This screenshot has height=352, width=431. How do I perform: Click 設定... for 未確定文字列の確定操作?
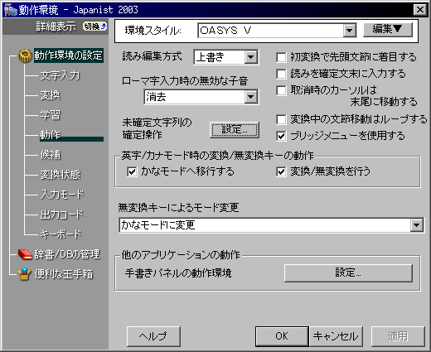[235, 129]
